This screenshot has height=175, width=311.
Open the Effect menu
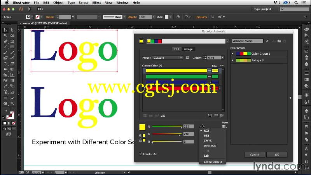point(96,3)
